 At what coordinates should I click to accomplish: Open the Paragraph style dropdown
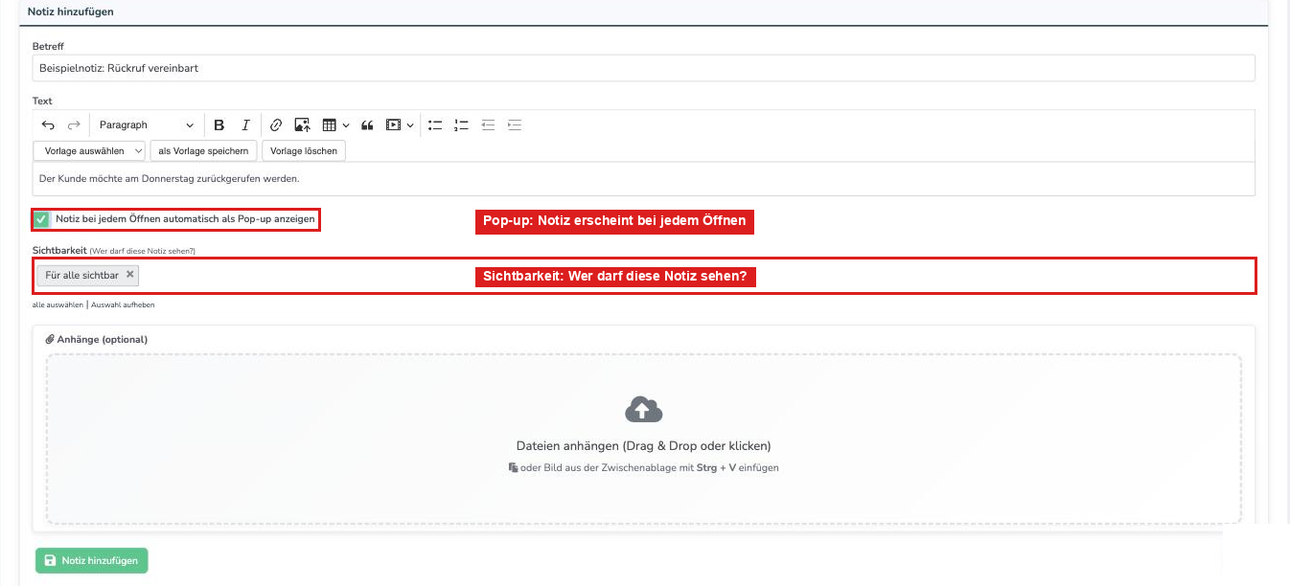click(146, 125)
